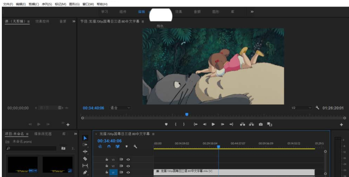
Task: Add marker in program monitor transport
Action: 166,124
